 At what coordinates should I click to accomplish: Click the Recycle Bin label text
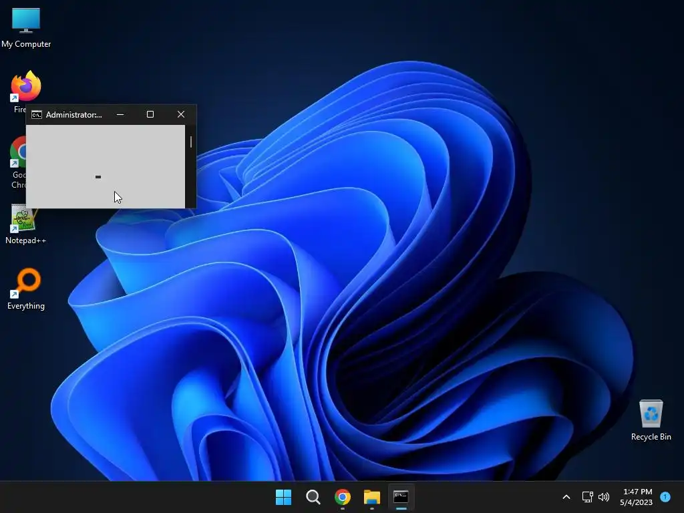(651, 437)
